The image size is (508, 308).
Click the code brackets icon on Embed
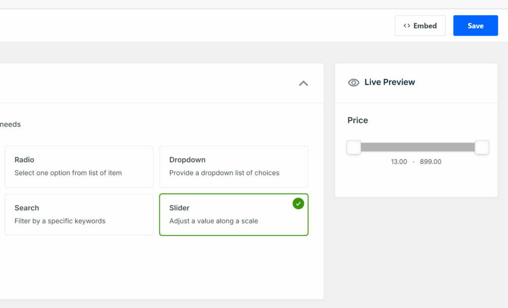click(407, 26)
